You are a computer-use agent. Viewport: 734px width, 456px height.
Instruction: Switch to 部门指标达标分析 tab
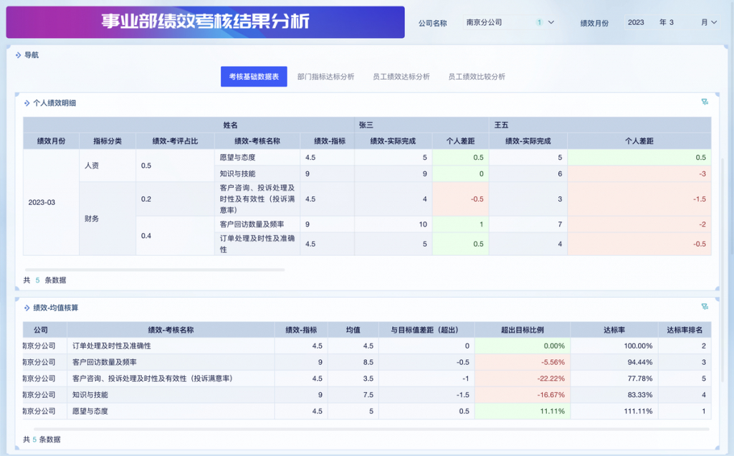(325, 77)
